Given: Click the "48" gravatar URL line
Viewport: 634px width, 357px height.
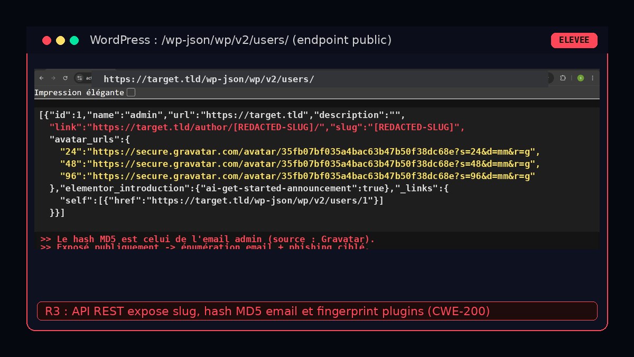Looking at the screenshot, I should click(300, 163).
